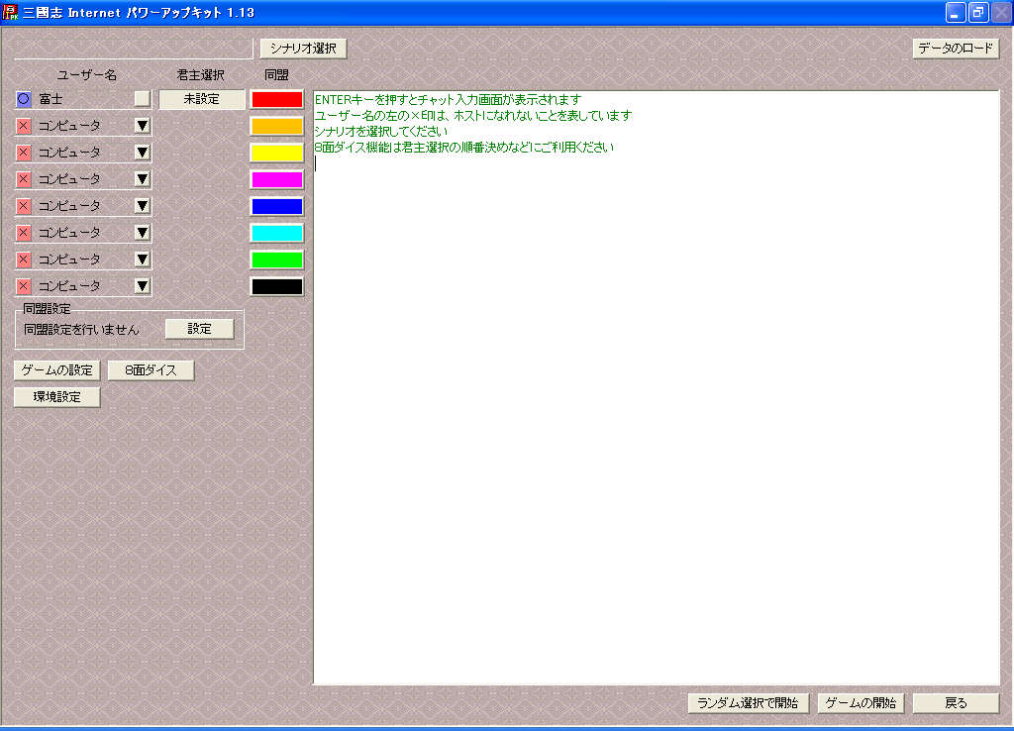The height and width of the screenshot is (731, 1014).
Task: Click the red X icon beside the yellow swatch row
Action: pos(24,153)
